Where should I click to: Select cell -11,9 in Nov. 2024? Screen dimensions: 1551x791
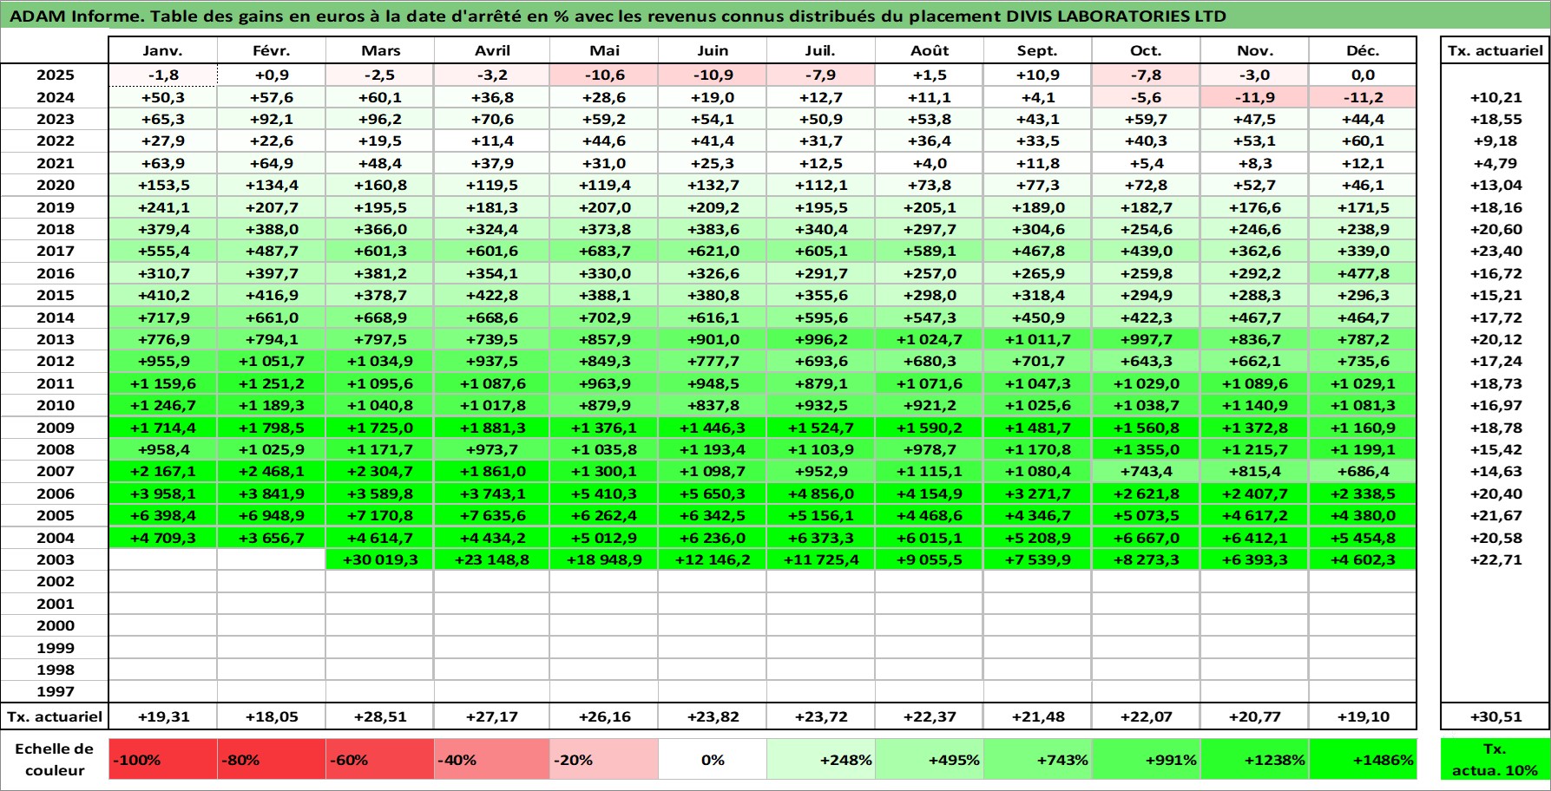point(1254,97)
